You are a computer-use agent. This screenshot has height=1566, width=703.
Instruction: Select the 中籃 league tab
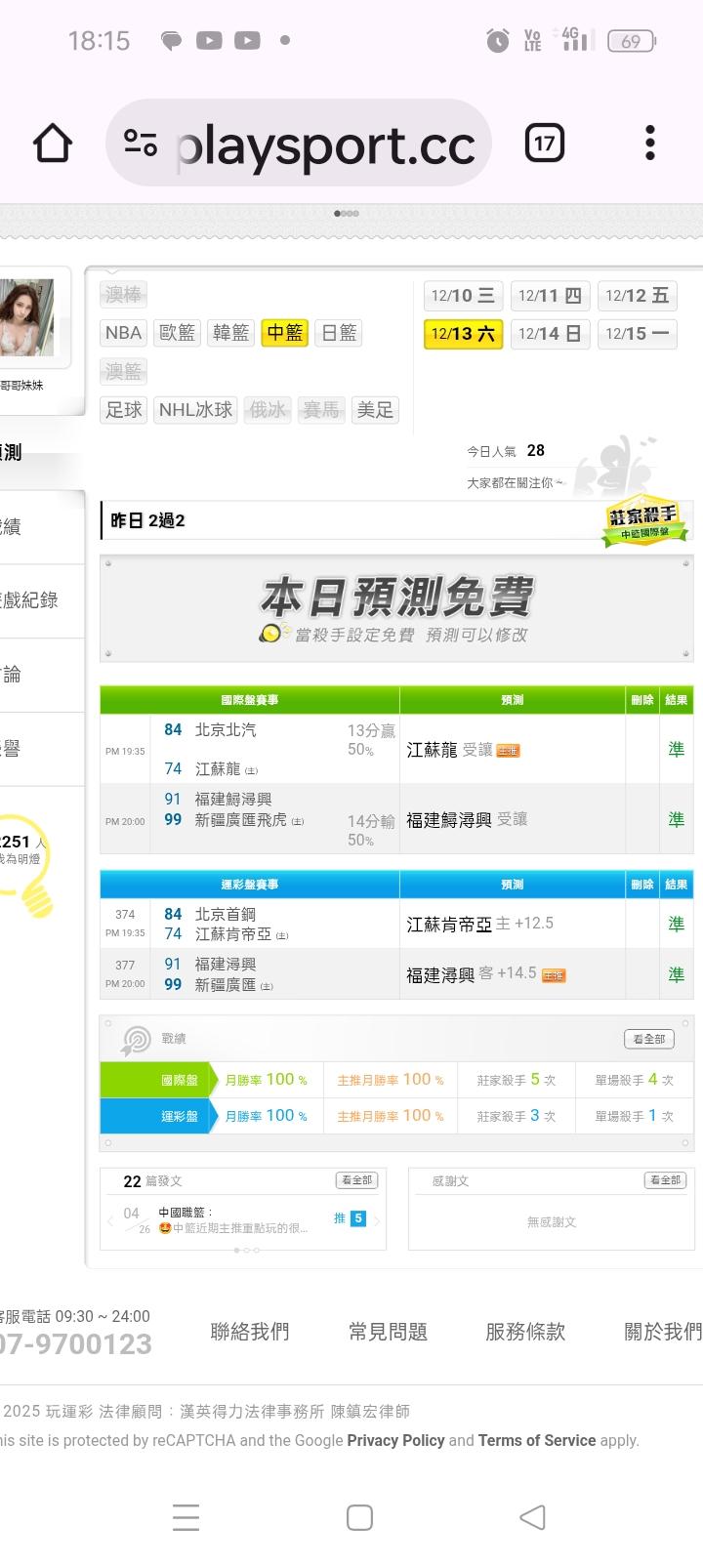(x=284, y=333)
